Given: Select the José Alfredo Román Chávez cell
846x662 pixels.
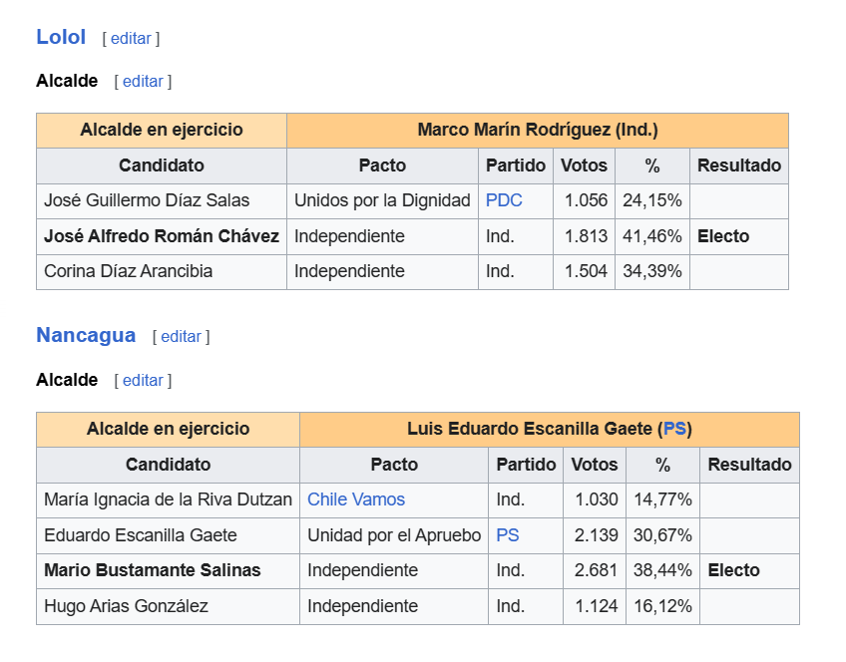Looking at the screenshot, I should tap(162, 236).
